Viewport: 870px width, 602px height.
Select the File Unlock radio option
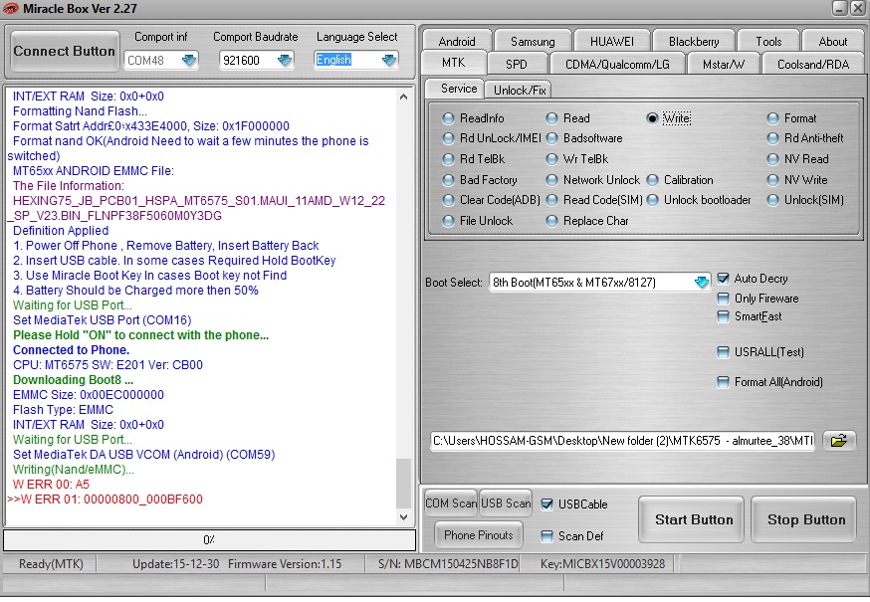[x=448, y=221]
